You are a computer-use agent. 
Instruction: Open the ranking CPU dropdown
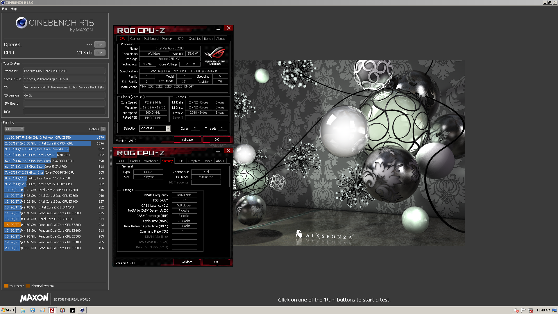pos(14,129)
